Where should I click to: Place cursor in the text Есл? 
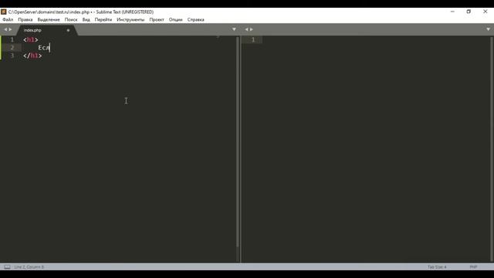click(44, 48)
